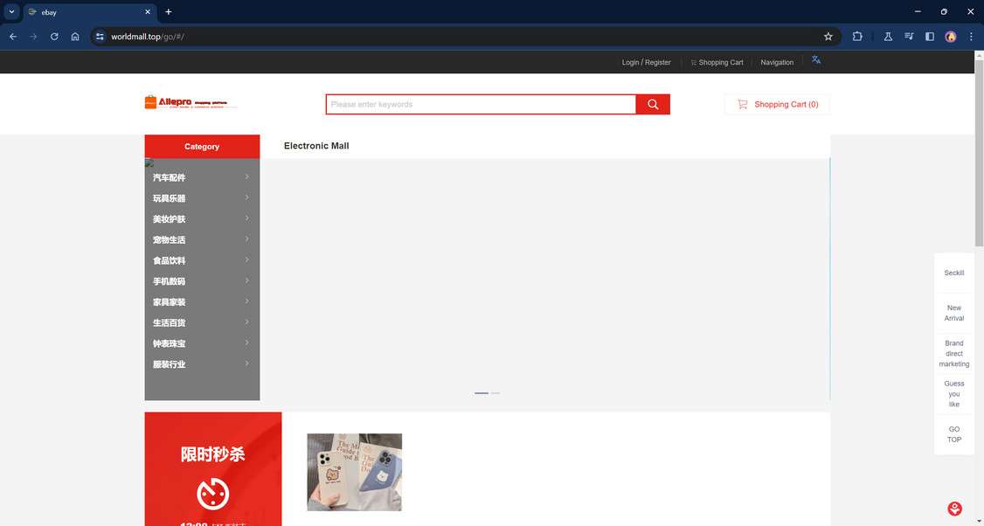The height and width of the screenshot is (526, 984).
Task: Open the Navigation link
Action: 777,62
